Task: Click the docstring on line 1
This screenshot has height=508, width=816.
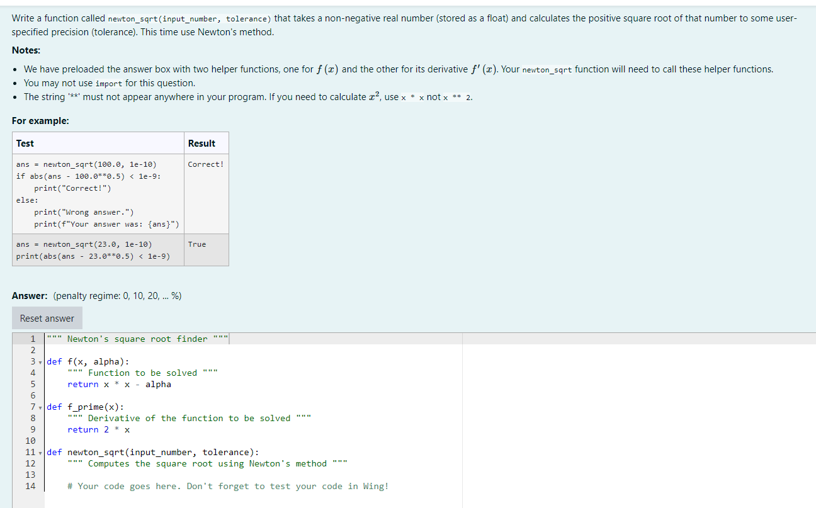Action: point(137,339)
